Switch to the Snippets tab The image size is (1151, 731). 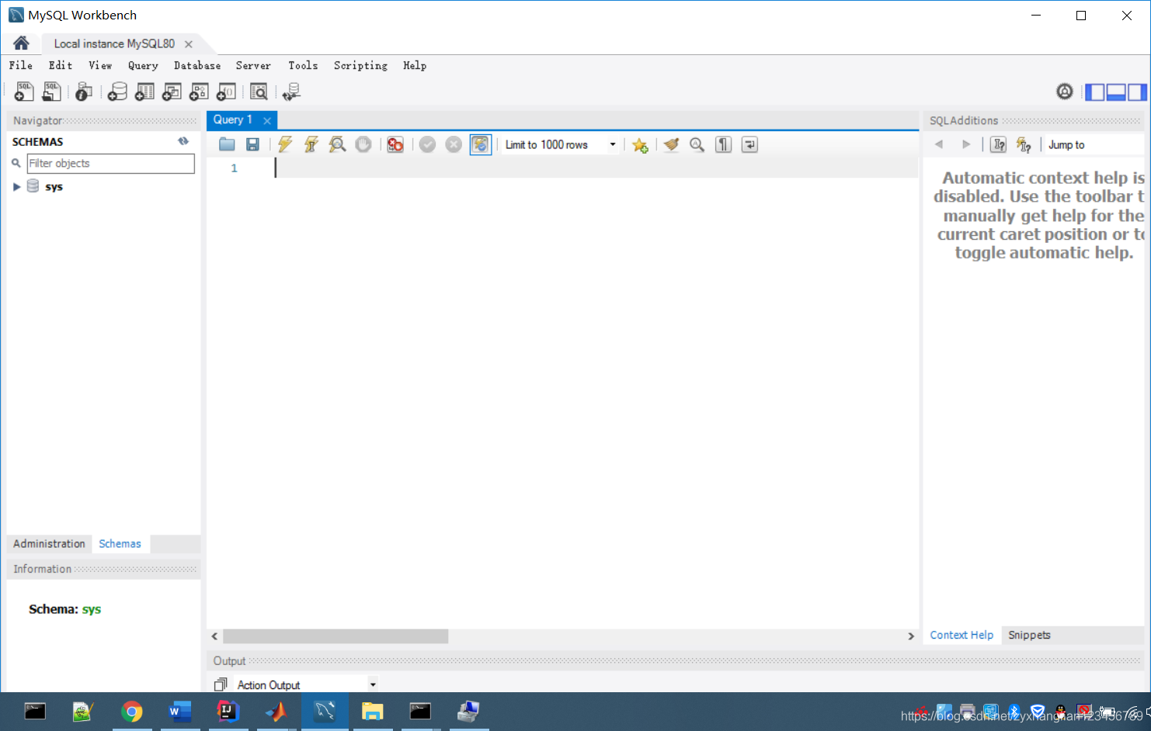1029,635
